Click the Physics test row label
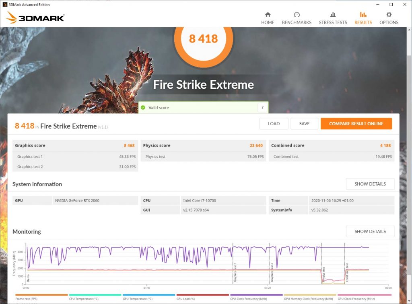Screen dimensions: 412x304 (155, 157)
